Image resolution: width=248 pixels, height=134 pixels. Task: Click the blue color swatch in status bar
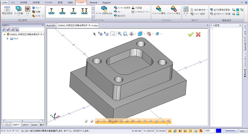[219, 131]
